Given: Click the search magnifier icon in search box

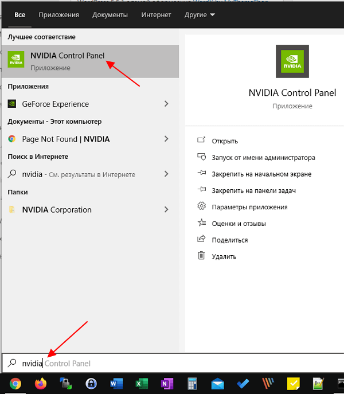Looking at the screenshot, I should pos(12,363).
